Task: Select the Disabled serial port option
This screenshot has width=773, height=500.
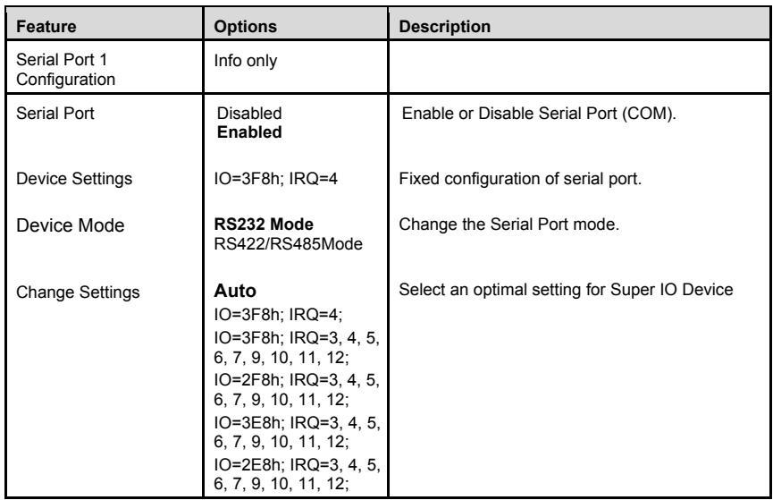Action: click(249, 113)
